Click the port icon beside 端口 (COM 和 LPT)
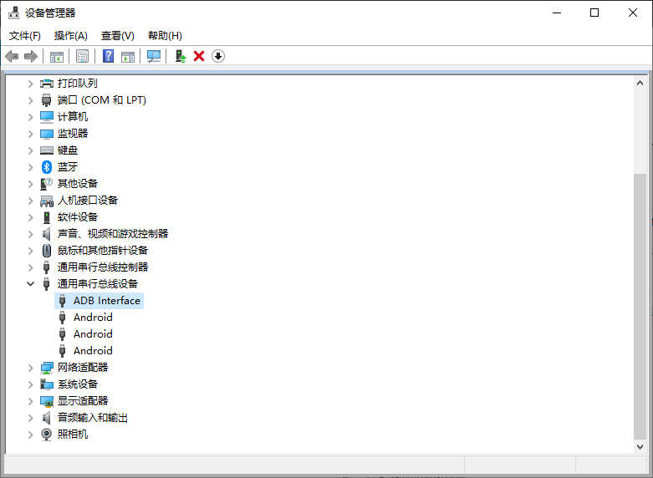The width and height of the screenshot is (653, 478). (47, 100)
